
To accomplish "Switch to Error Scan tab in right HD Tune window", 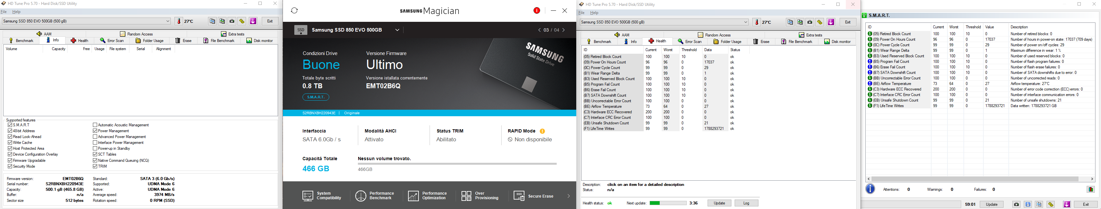I will (690, 41).
